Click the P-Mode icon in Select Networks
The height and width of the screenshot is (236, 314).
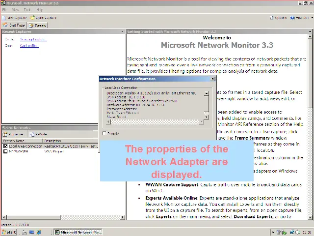(x=31, y=134)
